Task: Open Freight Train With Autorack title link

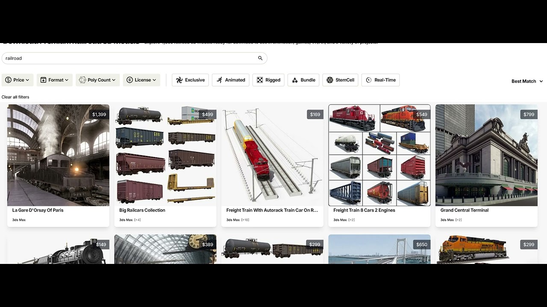Action: [272, 210]
